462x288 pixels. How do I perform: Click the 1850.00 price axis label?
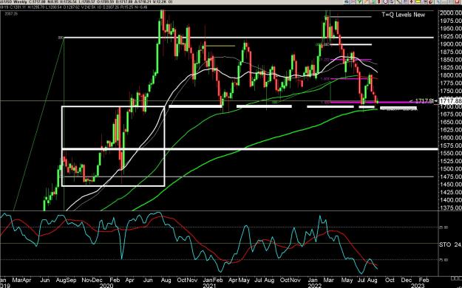(450, 60)
